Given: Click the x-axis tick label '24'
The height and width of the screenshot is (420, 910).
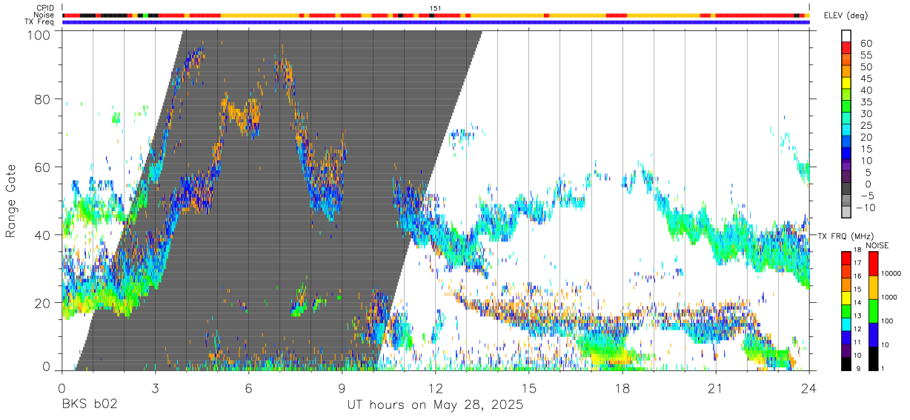Looking at the screenshot, I should tap(808, 387).
